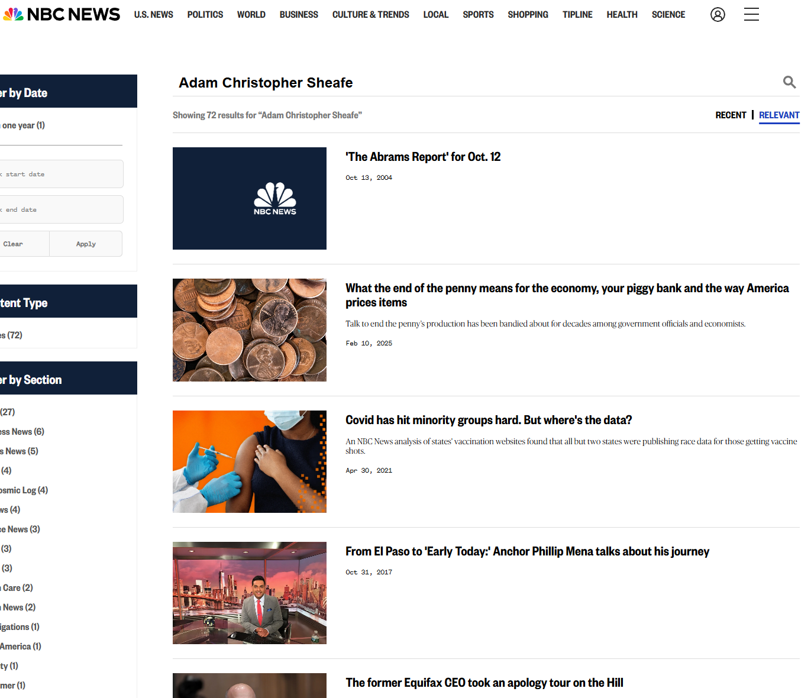Click the Apr 30, 2021 date
Image resolution: width=811 pixels, height=698 pixels.
pos(369,470)
